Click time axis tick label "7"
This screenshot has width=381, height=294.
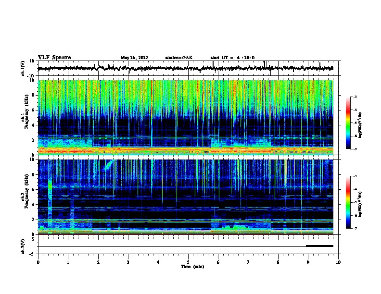pyautogui.click(x=248, y=262)
